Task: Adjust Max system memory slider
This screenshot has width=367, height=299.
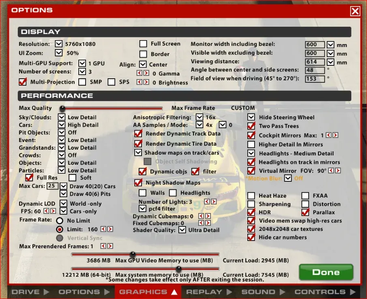Action: pos(178,269)
